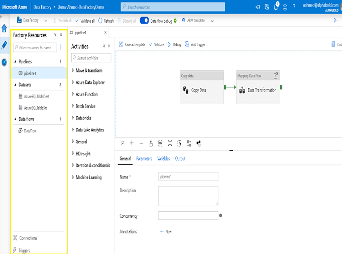Switch to the Output tab
This screenshot has height=254, width=342.
(x=180, y=158)
